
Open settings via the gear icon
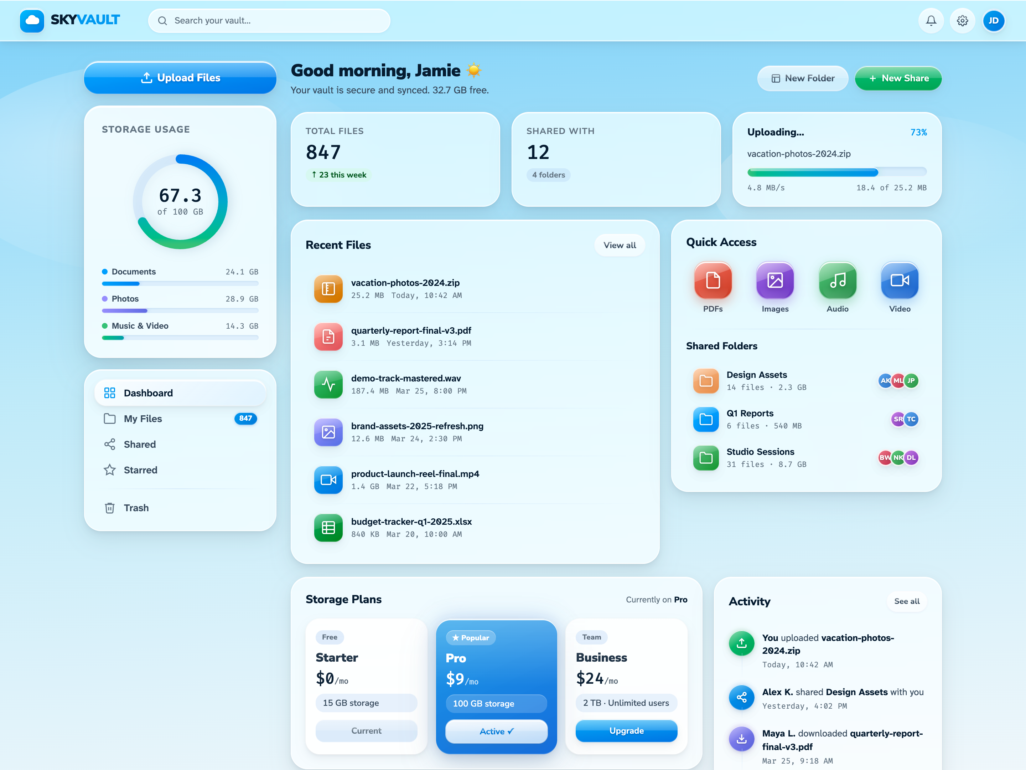click(x=962, y=20)
